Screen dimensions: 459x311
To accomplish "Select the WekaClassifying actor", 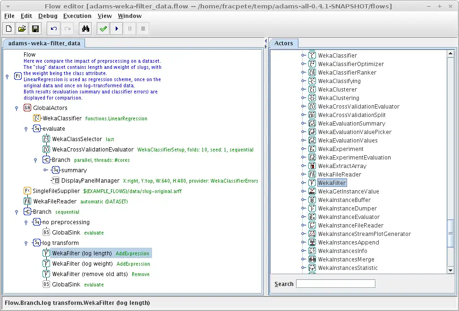I will point(339,81).
